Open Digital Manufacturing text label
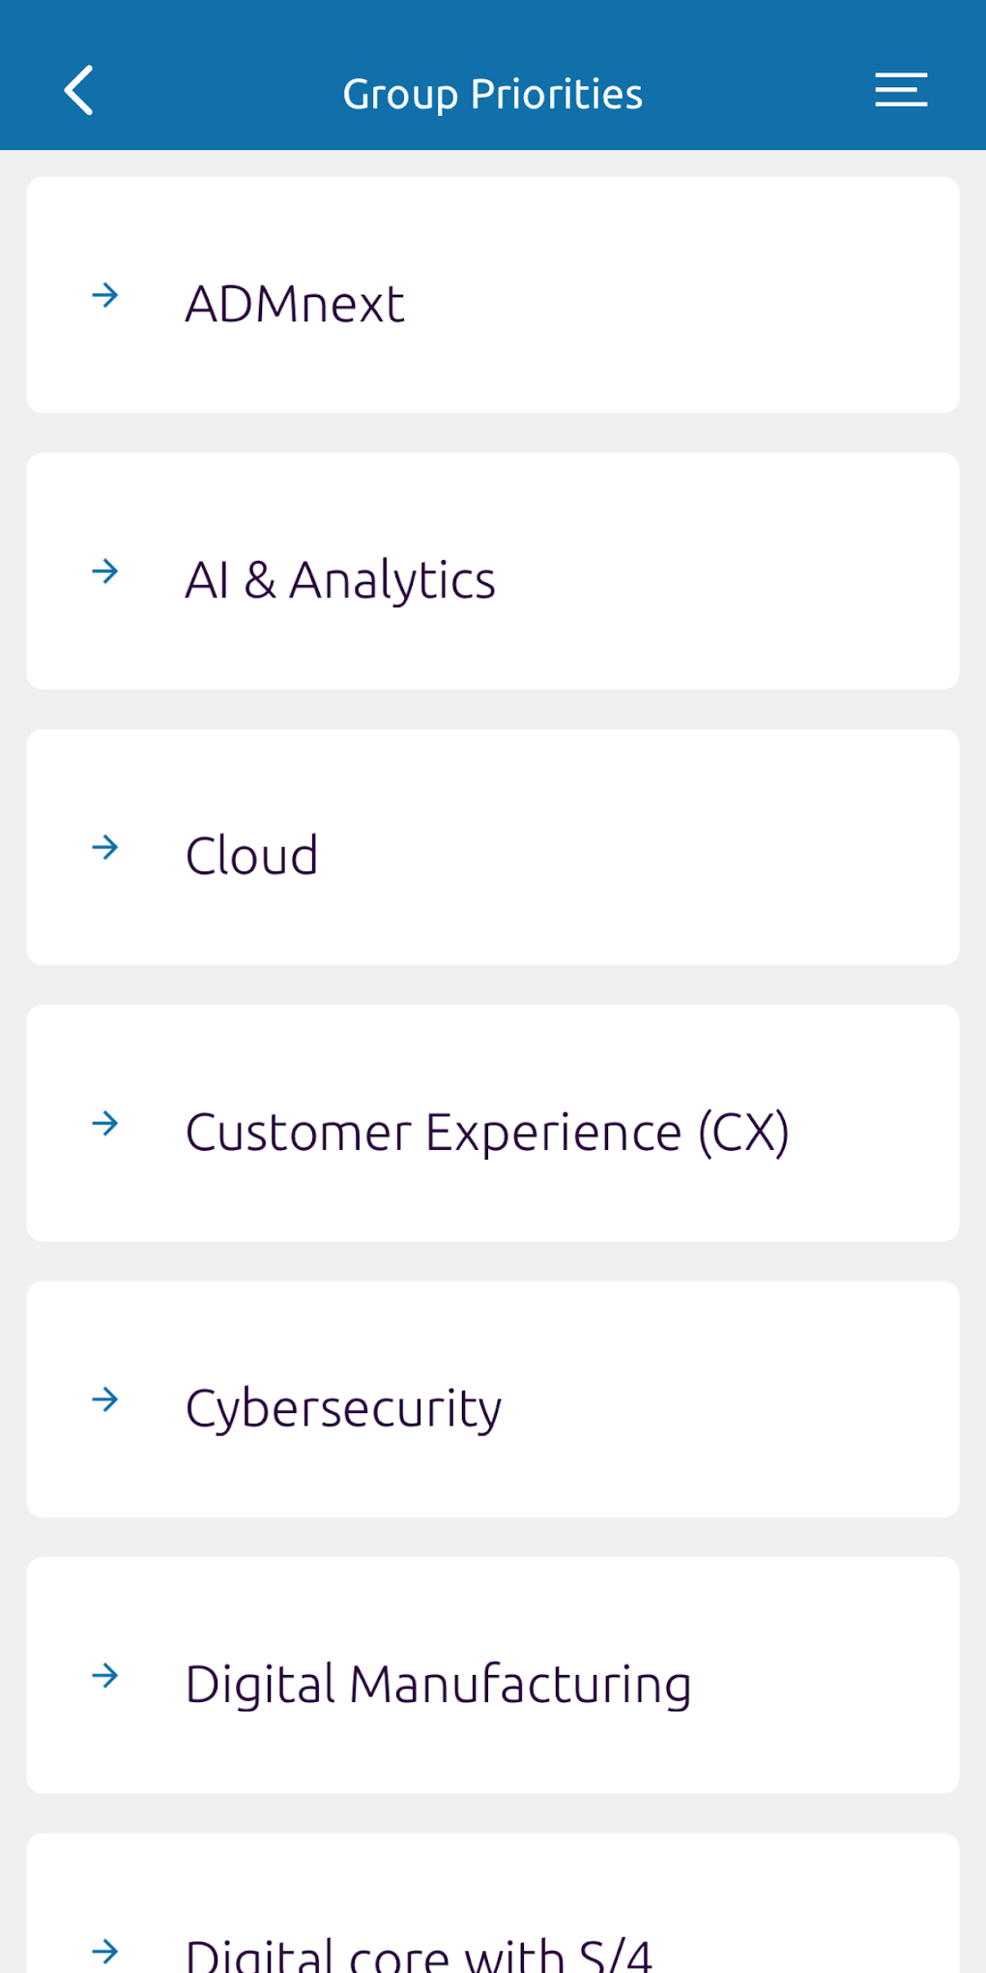 [x=438, y=1685]
